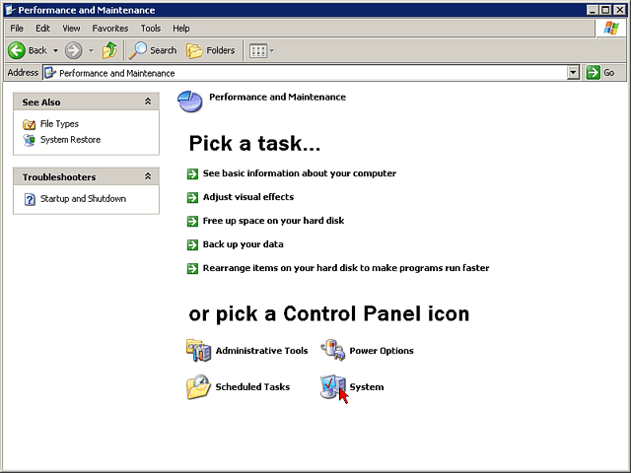
Task: Open the Views icon button
Action: [x=258, y=50]
